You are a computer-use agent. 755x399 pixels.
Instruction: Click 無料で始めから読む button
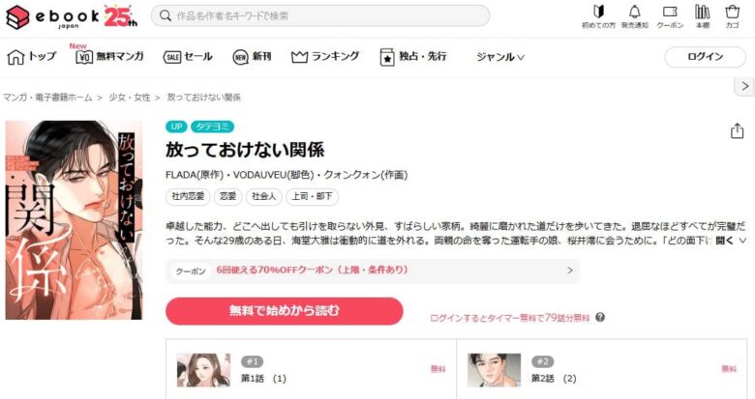[x=284, y=311]
